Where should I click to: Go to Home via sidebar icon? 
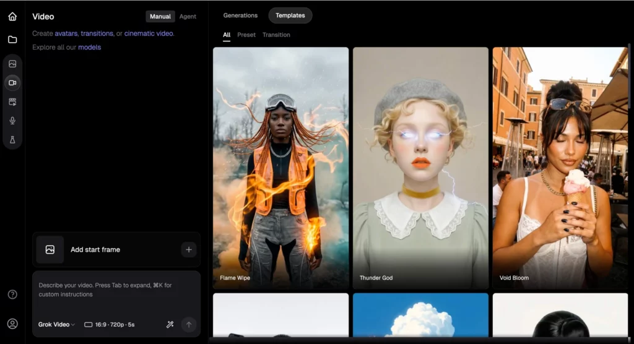click(x=12, y=17)
